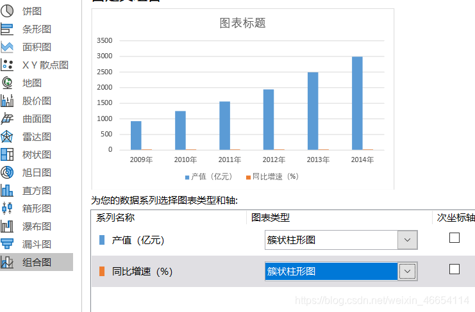The width and height of the screenshot is (475, 312).
Task: Click the 曲面图 label in chart list
Action: [x=37, y=119]
